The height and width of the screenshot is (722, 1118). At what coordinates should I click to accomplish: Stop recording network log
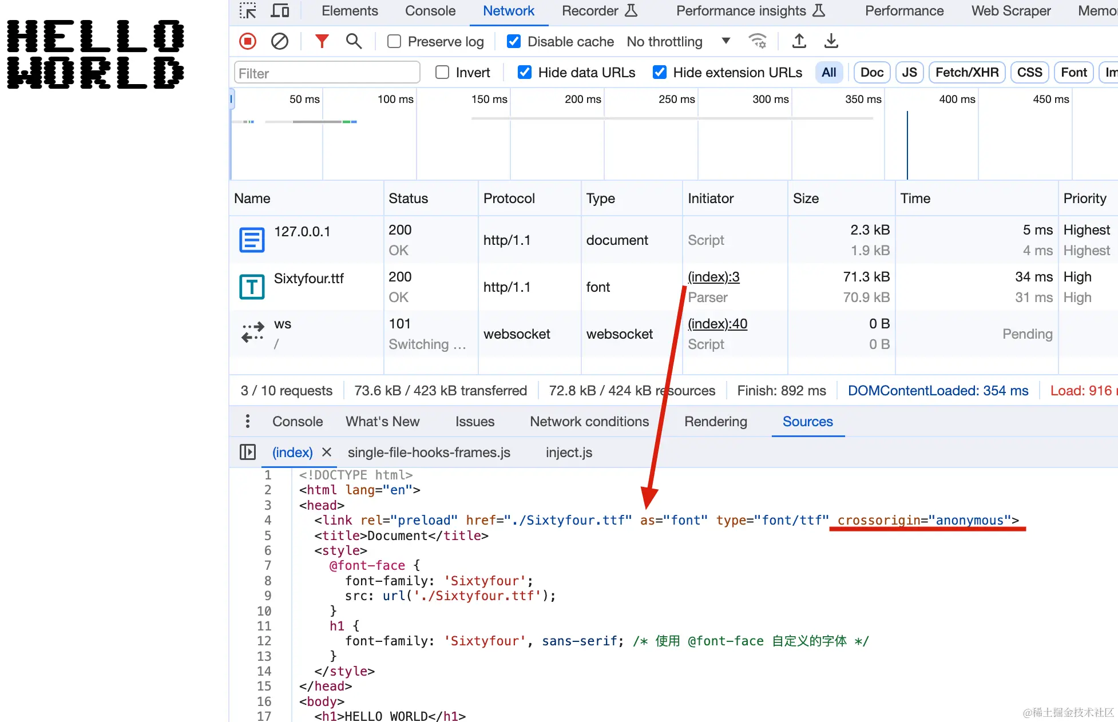point(248,41)
